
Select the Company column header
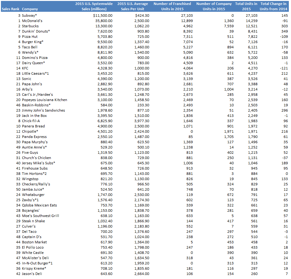[30, 9]
